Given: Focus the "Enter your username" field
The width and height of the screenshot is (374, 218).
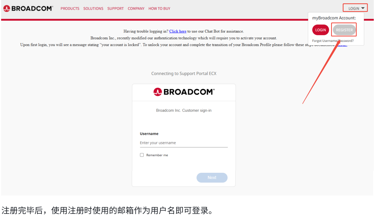Looking at the screenshot, I should click(x=184, y=143).
